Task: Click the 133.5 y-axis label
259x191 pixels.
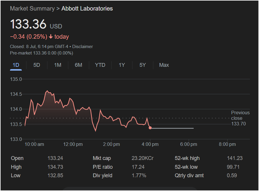Action: point(16,124)
